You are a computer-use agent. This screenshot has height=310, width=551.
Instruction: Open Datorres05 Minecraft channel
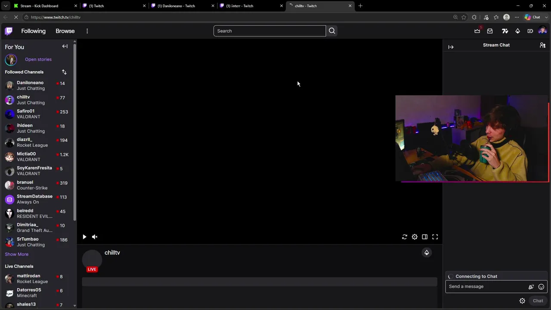[37, 293]
